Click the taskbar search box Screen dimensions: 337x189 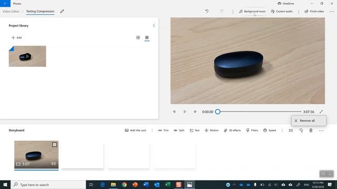point(48,185)
